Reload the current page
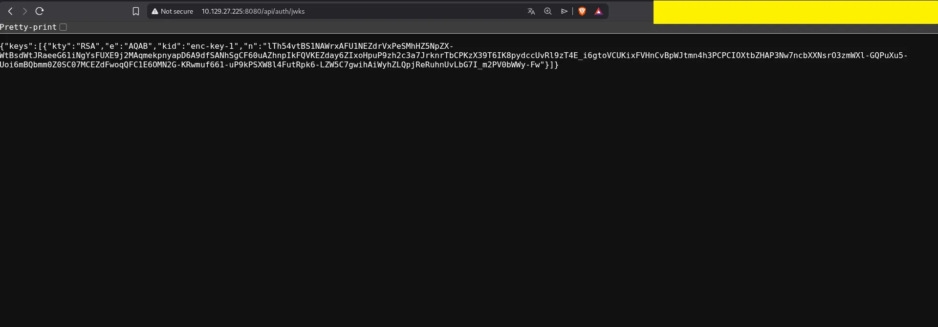The height and width of the screenshot is (327, 938). [x=40, y=11]
